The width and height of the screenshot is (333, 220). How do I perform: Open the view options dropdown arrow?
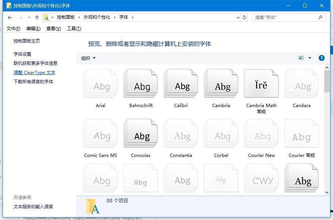310,58
